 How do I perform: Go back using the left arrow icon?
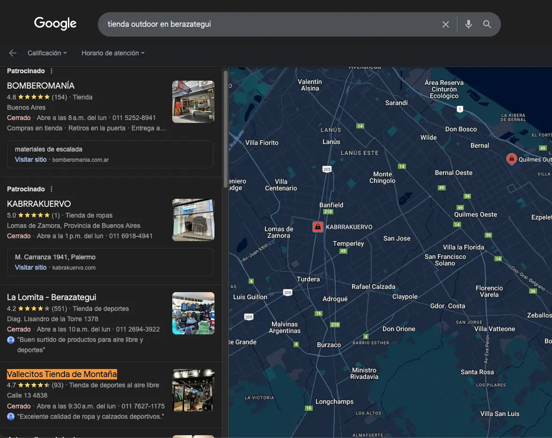tap(13, 53)
